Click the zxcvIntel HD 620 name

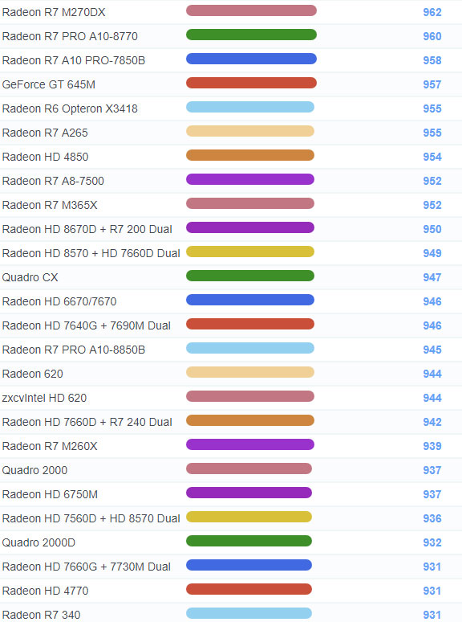(44, 398)
